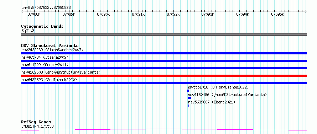
Task: Open nsv5551018 ByrskaBishop2022 variant label
Action: (218, 87)
